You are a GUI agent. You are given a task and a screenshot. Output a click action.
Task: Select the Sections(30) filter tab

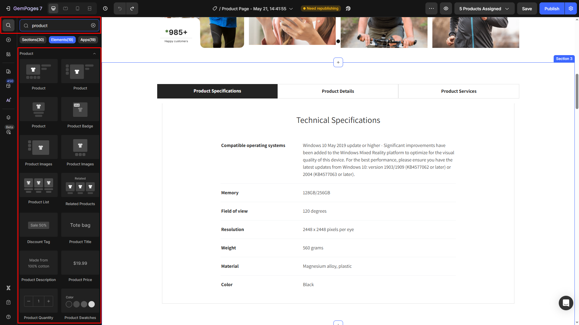coord(33,39)
